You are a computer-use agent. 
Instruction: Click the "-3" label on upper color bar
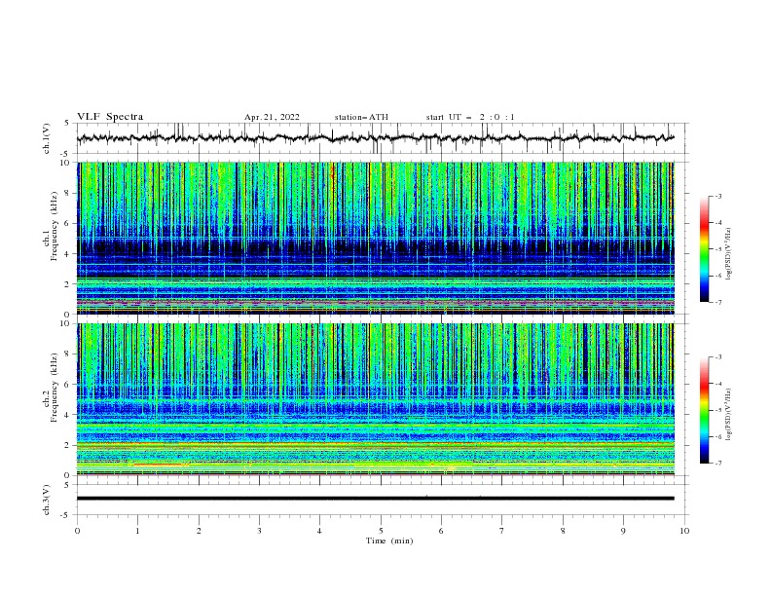718,196
